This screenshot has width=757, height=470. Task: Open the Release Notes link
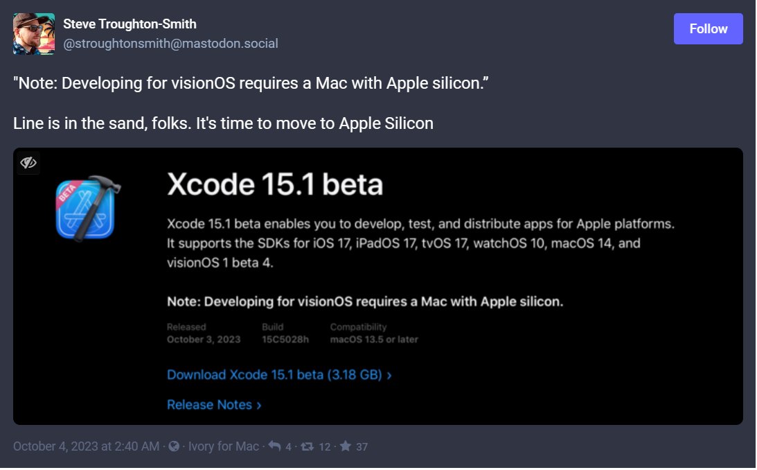tap(210, 405)
